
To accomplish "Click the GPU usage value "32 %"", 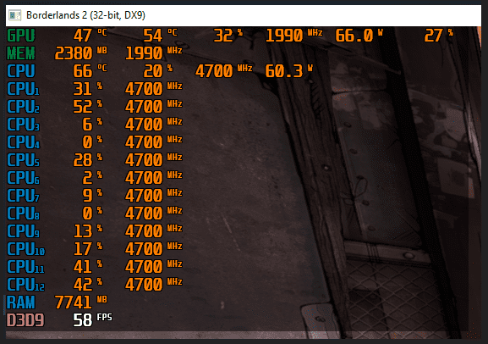I will (x=228, y=36).
